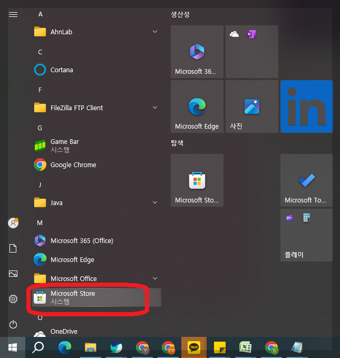This screenshot has height=358, width=340.
Task: Open the Photos (사진) tile
Action: point(252,107)
